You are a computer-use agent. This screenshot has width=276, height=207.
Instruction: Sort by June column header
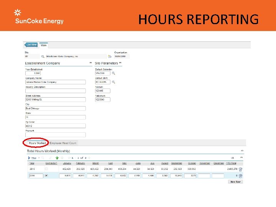[x=138, y=163]
